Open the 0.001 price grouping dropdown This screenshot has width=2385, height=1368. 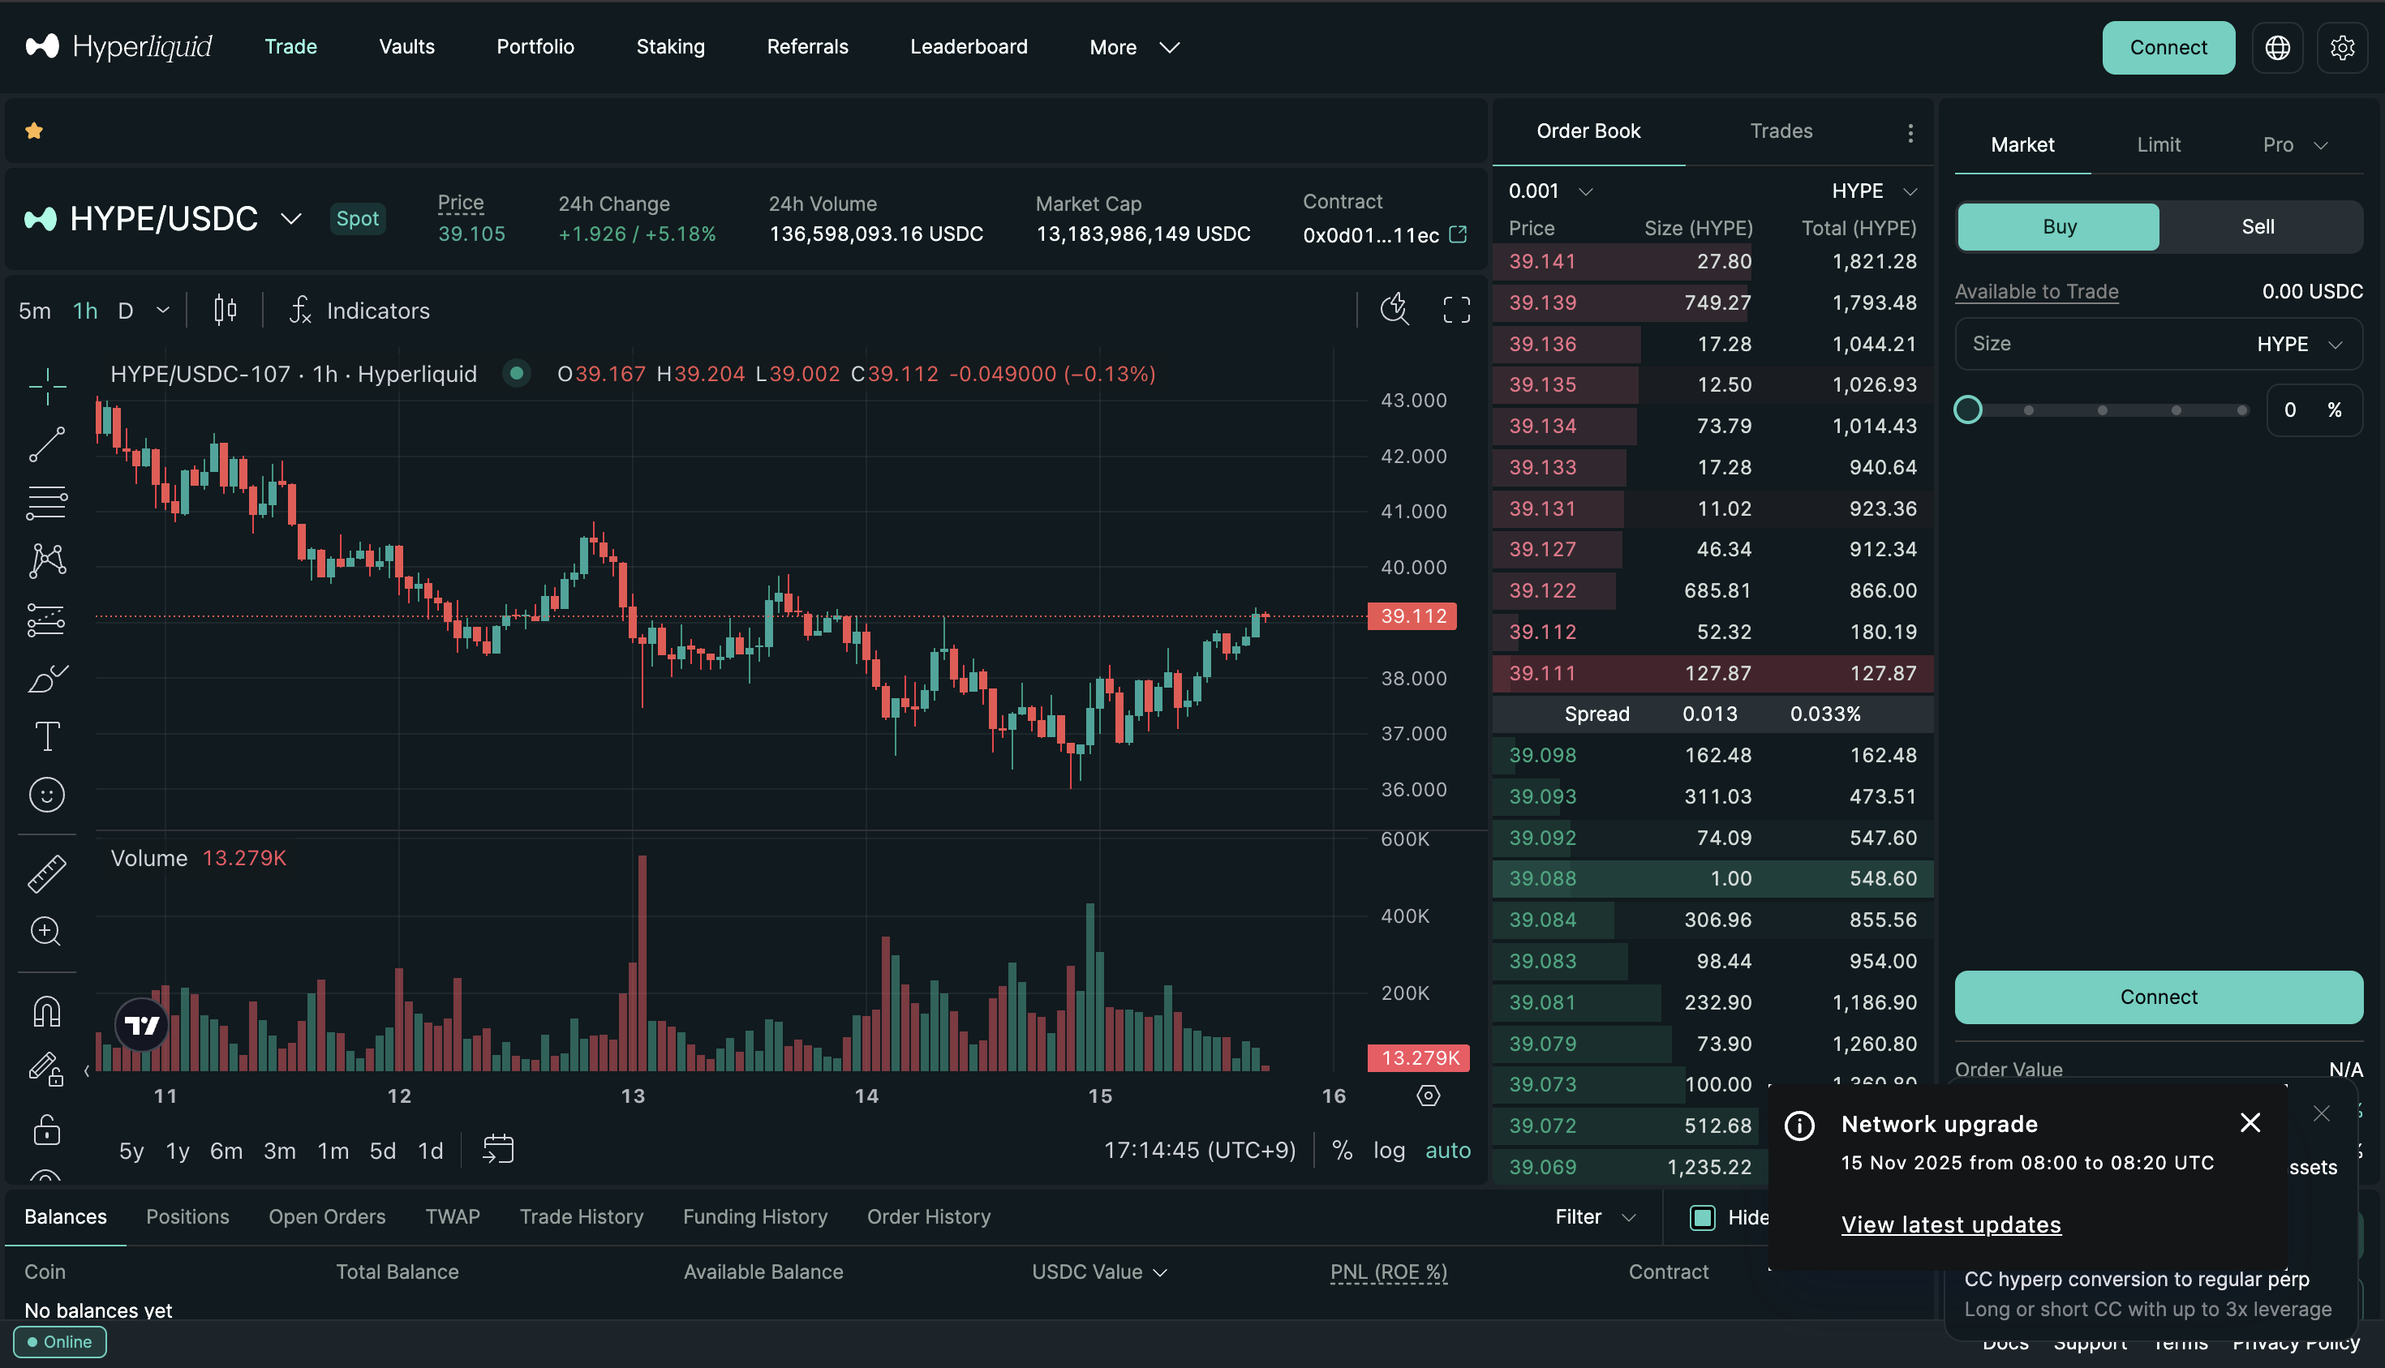tap(1550, 191)
